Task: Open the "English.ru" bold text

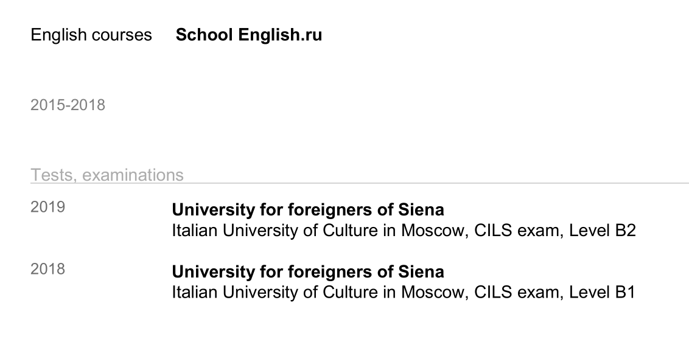Action: [x=280, y=35]
